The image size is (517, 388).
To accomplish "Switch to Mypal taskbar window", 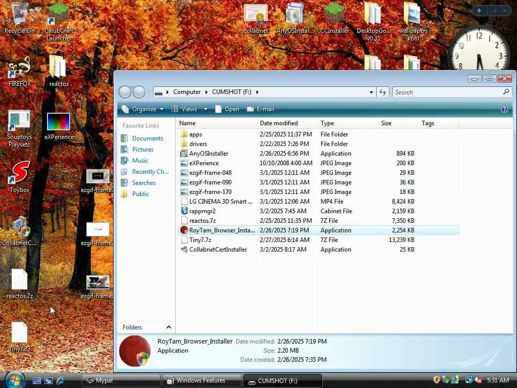I will [x=121, y=381].
